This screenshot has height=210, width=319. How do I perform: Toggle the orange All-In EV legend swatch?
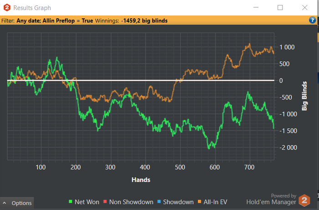pos(200,202)
